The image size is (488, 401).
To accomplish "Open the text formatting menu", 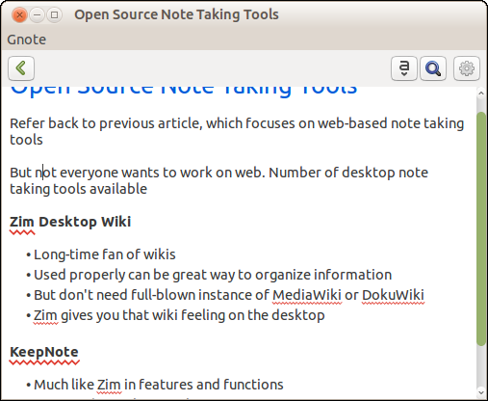I will tap(404, 68).
